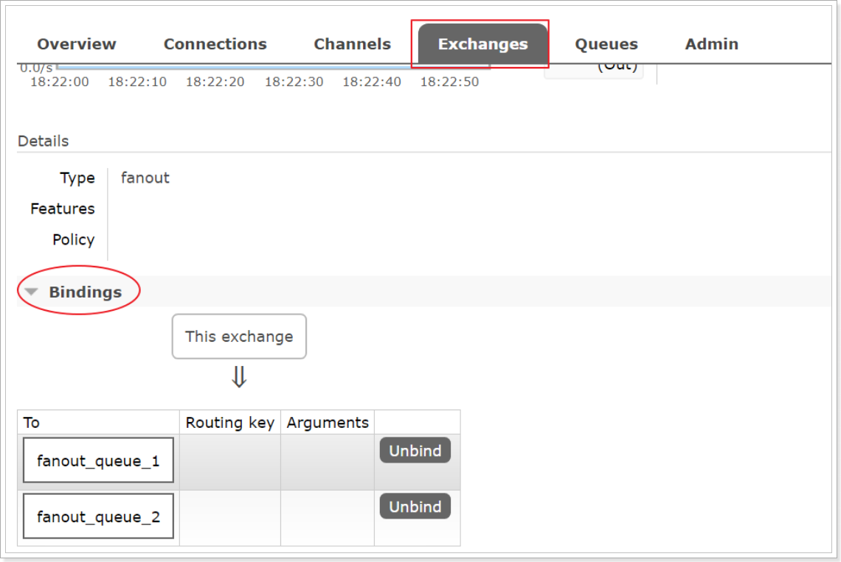Click the double down arrow icon
The image size is (841, 562).
[x=239, y=377]
